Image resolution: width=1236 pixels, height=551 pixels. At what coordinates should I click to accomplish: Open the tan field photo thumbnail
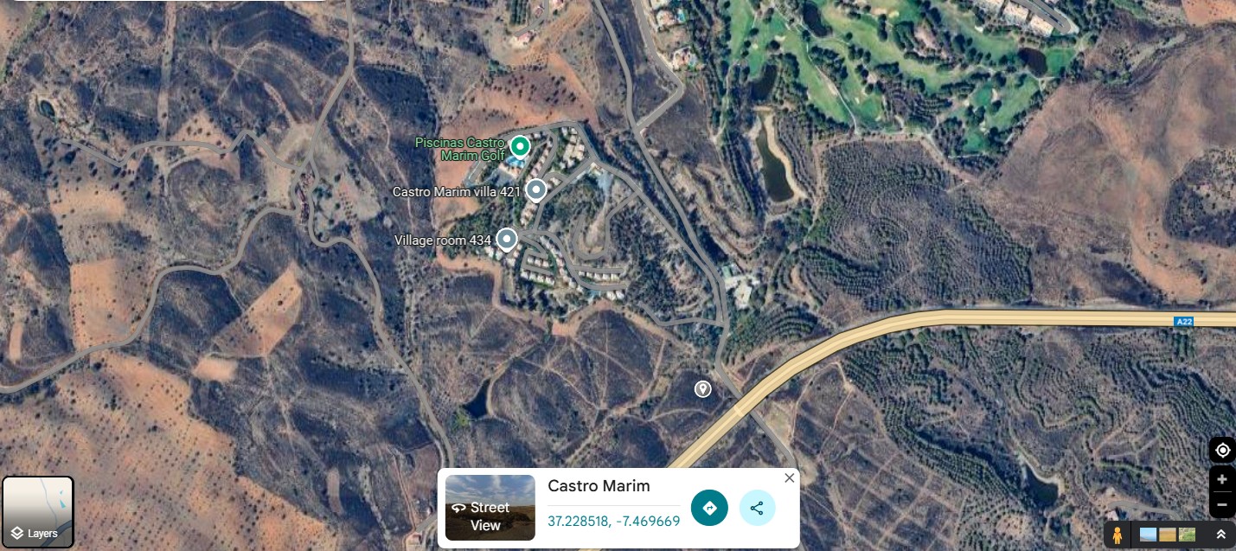click(x=1168, y=535)
